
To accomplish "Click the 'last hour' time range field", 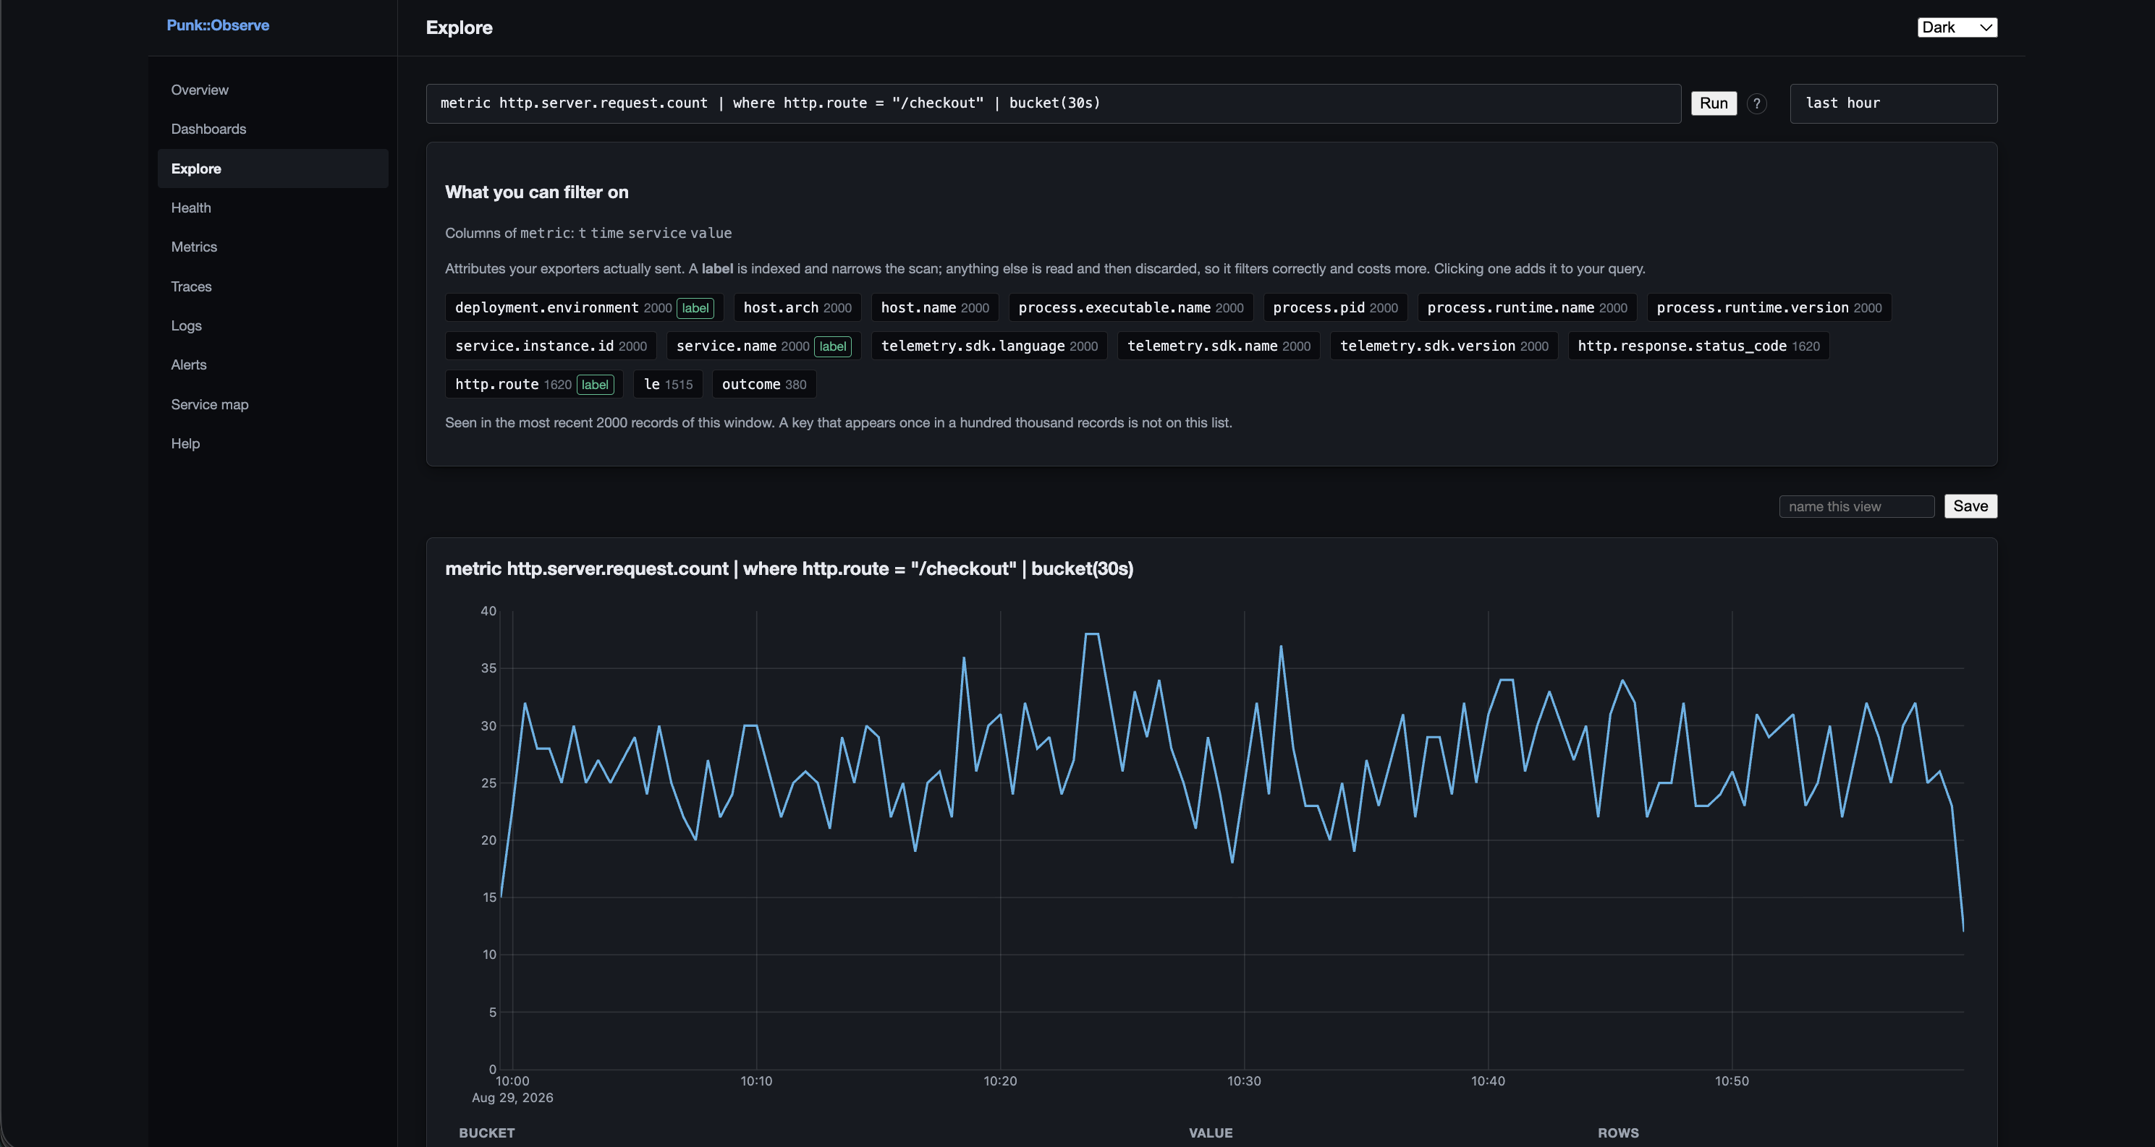I will [x=1893, y=103].
